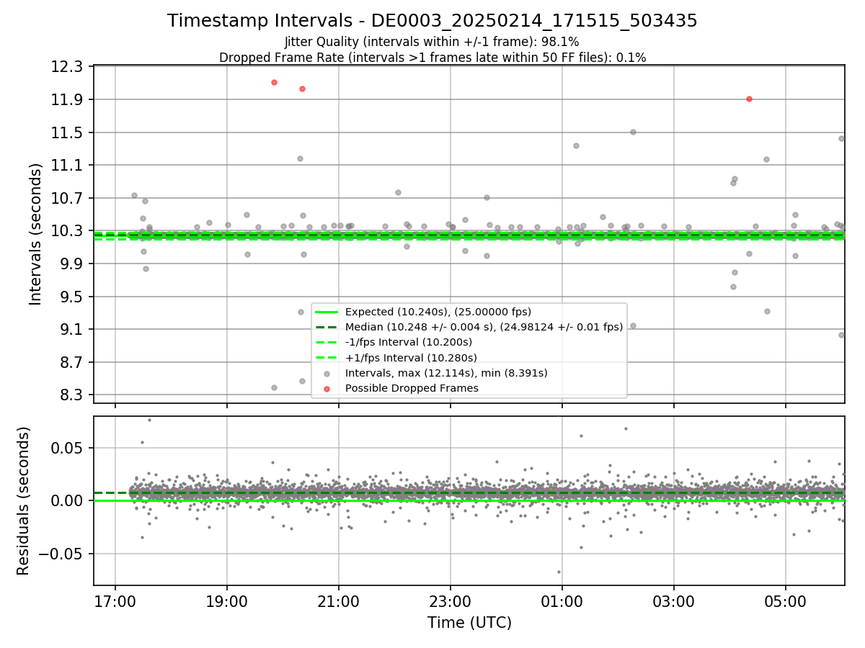Click the gray legend marker for Intervals
865x648 pixels.
[327, 374]
